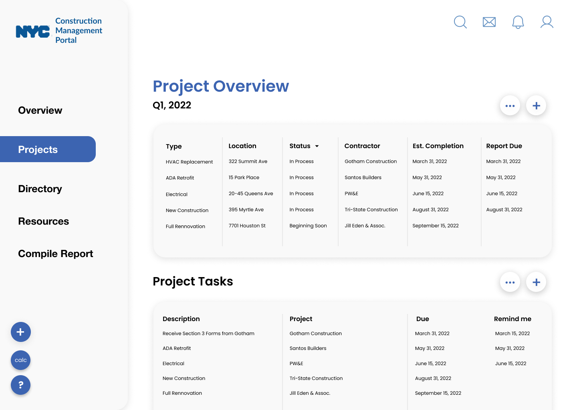Screen dimensions: 577x410
Task: Open help via the question mark button
Action: pyautogui.click(x=20, y=385)
